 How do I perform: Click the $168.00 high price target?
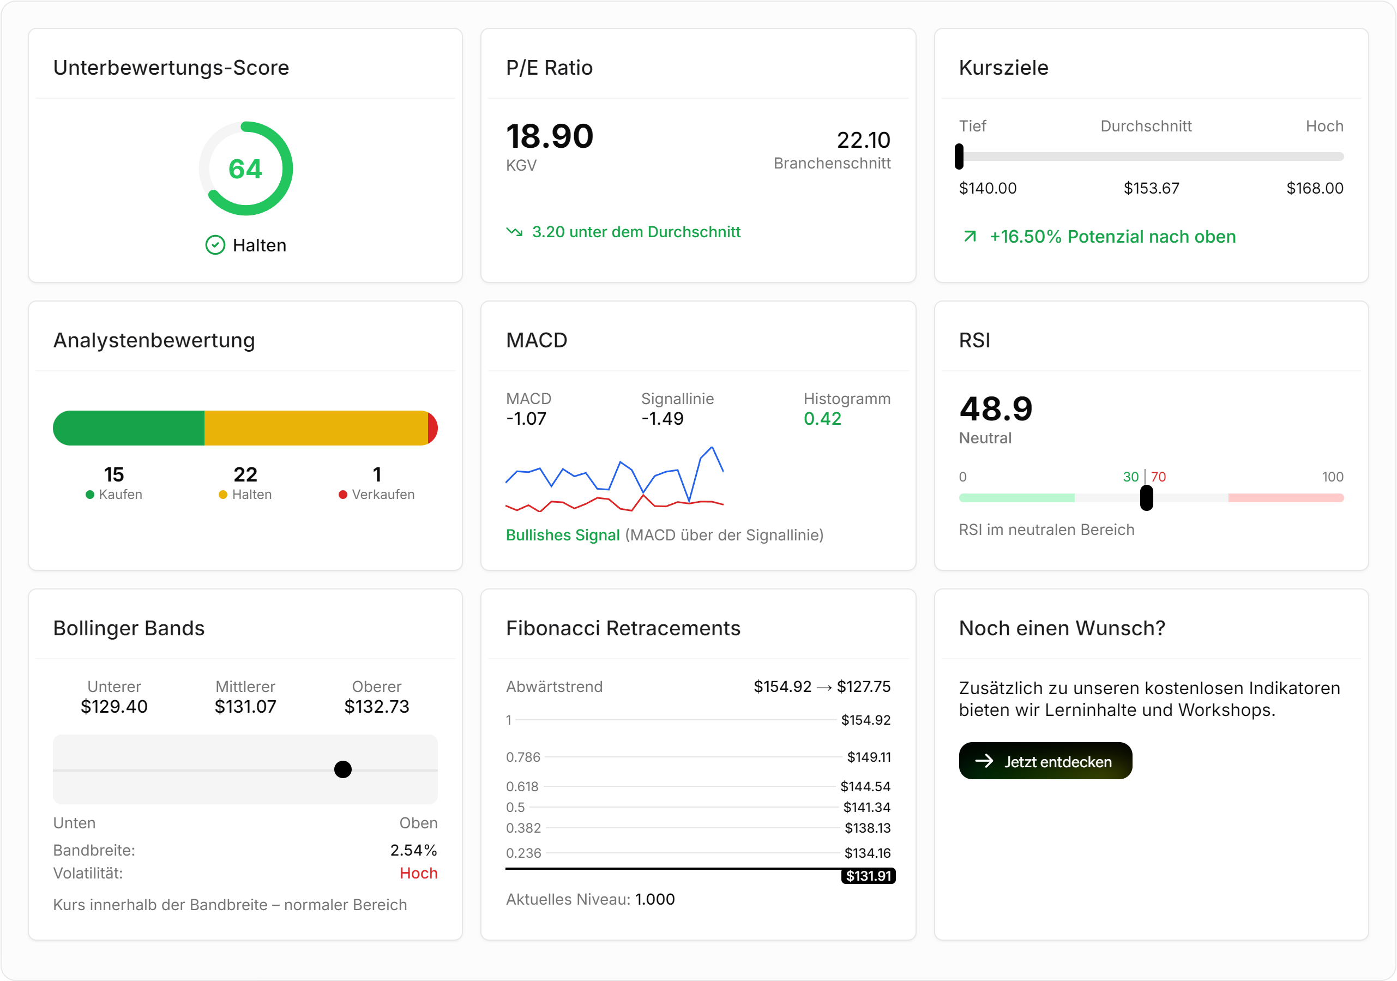[1314, 188]
